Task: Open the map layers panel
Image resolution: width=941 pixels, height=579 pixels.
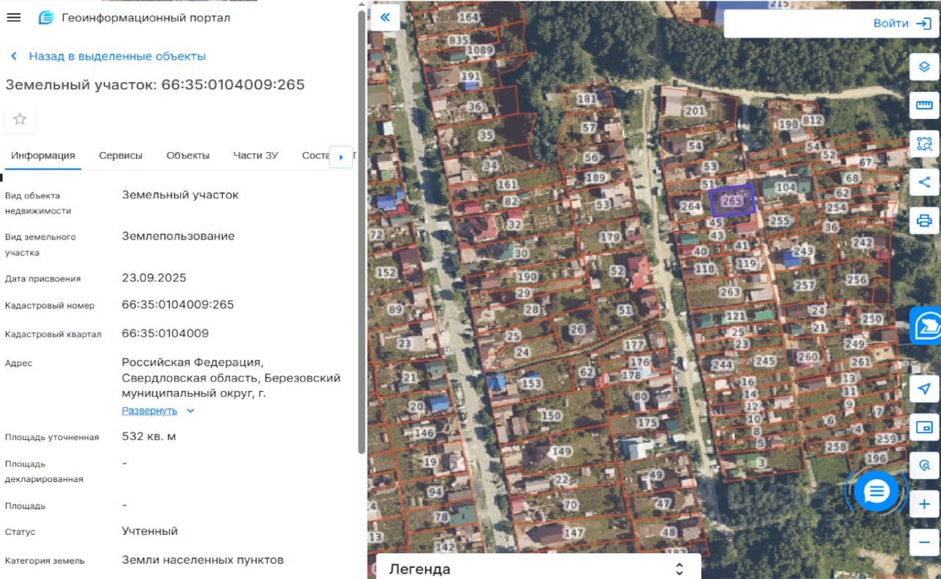Action: [925, 67]
